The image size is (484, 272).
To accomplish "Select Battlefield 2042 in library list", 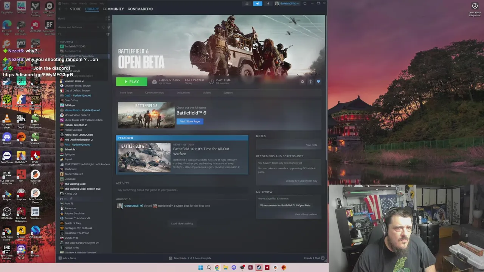I will tap(75, 46).
